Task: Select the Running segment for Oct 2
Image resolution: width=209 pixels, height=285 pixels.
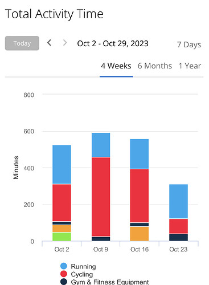Action: 62,165
